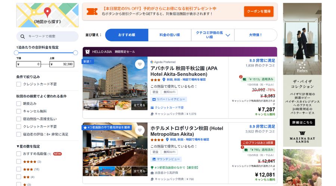Click the keyword search magnifier icon
This screenshot has width=336, height=186.
[x=22, y=36]
